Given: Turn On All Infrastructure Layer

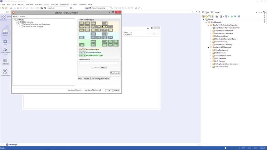Looking at the screenshot, I should pyautogui.click(x=81, y=55).
